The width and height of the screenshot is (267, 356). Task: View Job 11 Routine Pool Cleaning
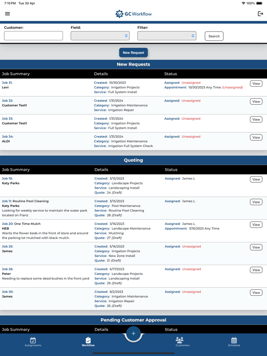click(256, 202)
